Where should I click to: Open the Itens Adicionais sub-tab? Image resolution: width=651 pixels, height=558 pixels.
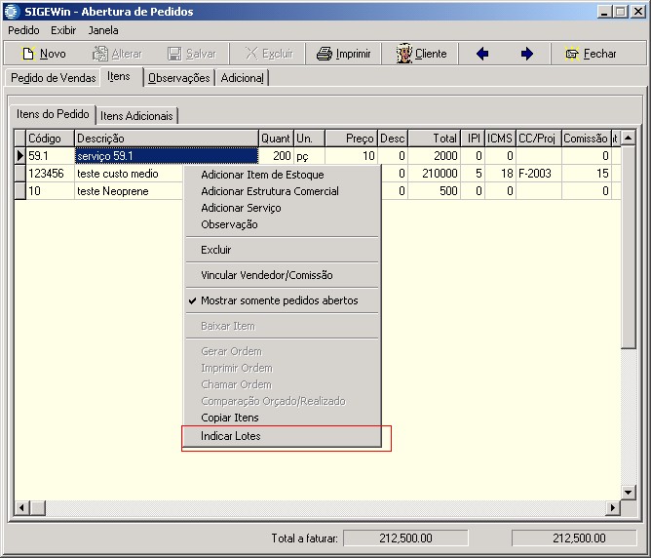136,116
